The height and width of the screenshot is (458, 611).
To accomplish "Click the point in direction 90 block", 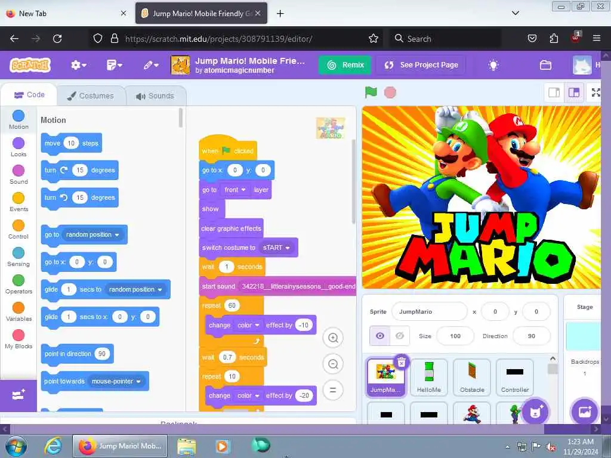I will [77, 354].
